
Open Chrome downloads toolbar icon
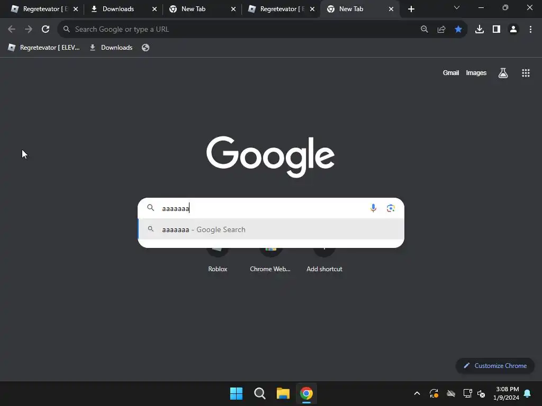coord(480,30)
